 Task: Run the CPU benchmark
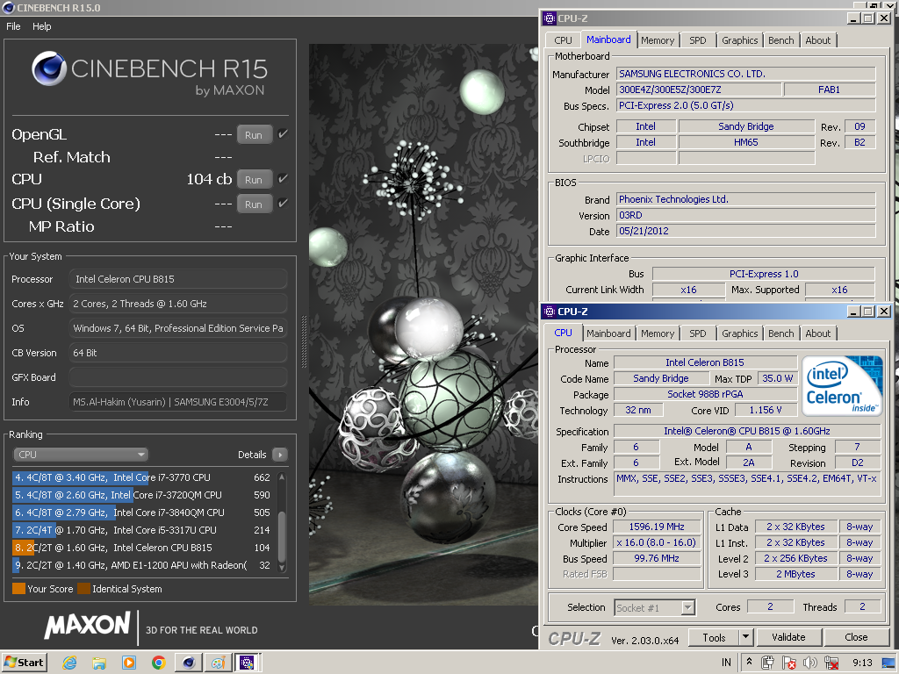(254, 179)
